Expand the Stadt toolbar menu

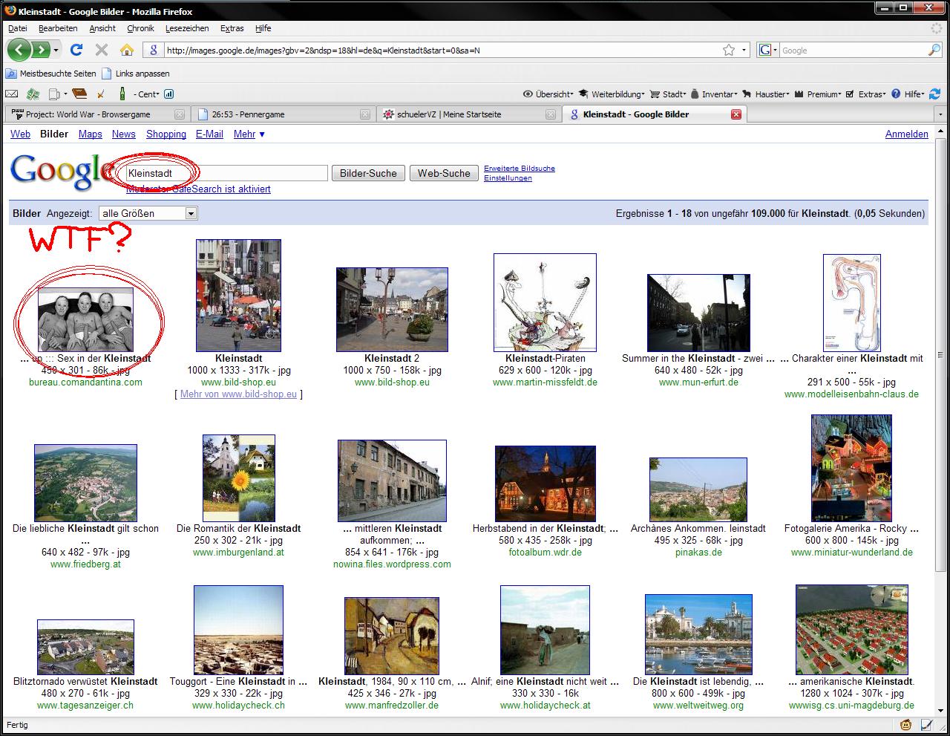tap(668, 94)
